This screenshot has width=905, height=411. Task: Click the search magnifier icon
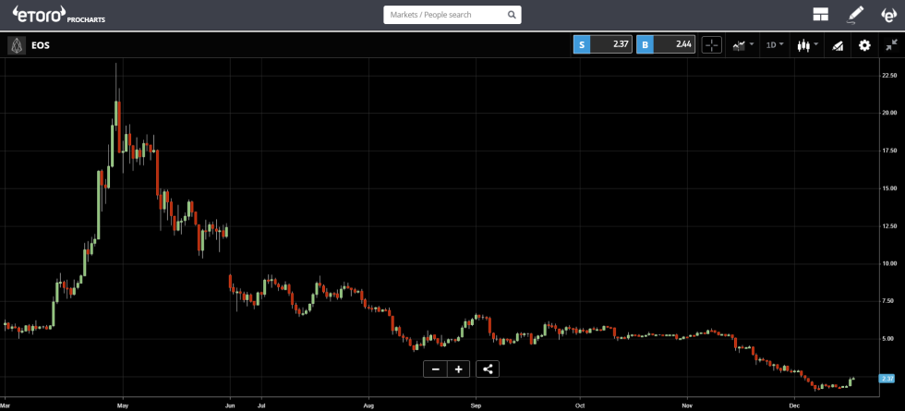click(x=512, y=15)
